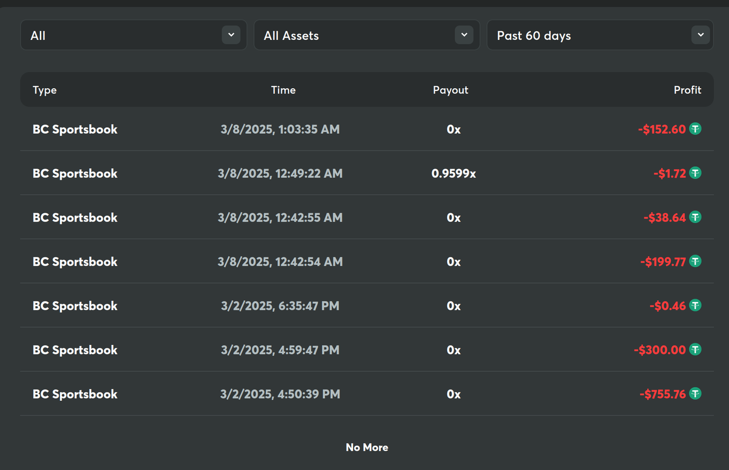
Task: Select BC Sportsbook row from 4:50:39 PM
Action: point(367,393)
